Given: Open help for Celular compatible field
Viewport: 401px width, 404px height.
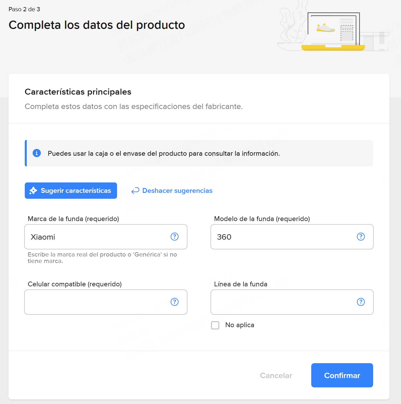Looking at the screenshot, I should (x=174, y=302).
